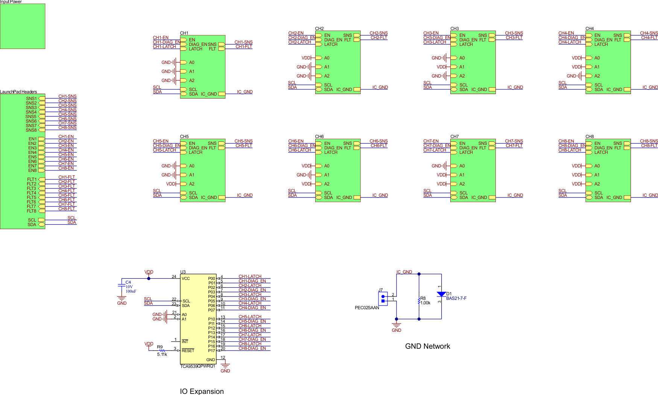Click the GND Network caption text

(427, 346)
